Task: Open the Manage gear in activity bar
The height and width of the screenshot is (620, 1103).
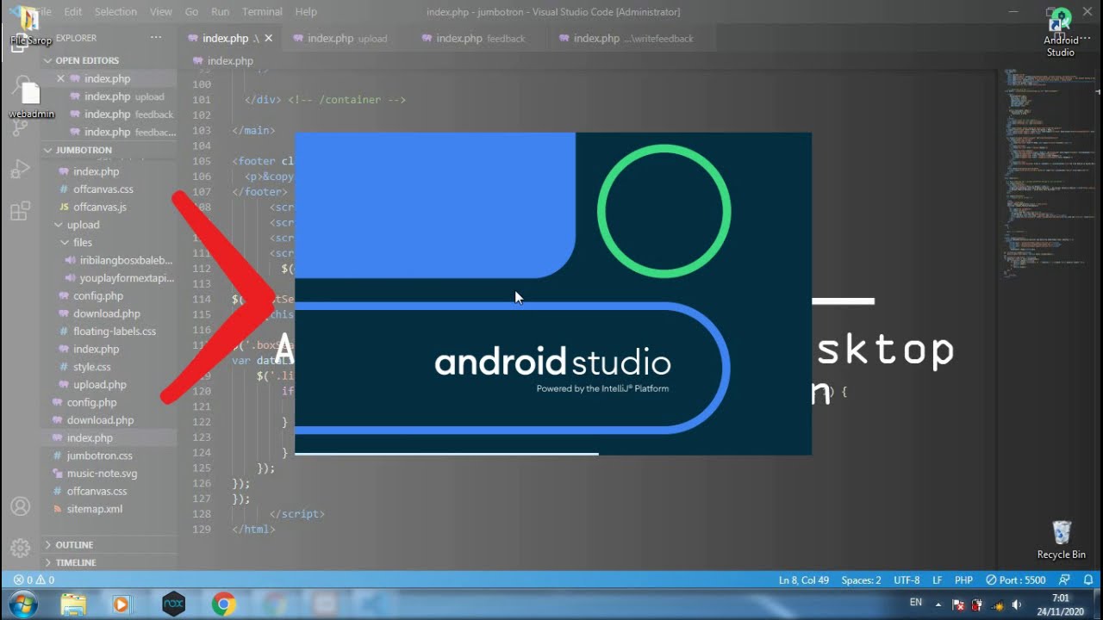Action: (19, 548)
